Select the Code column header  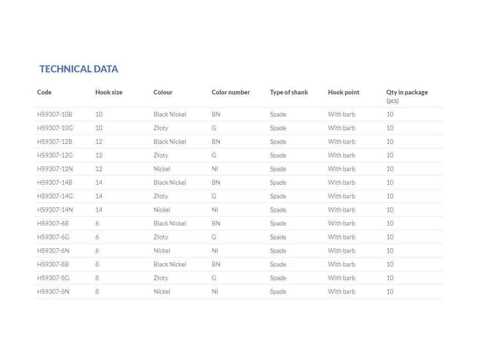pos(44,92)
